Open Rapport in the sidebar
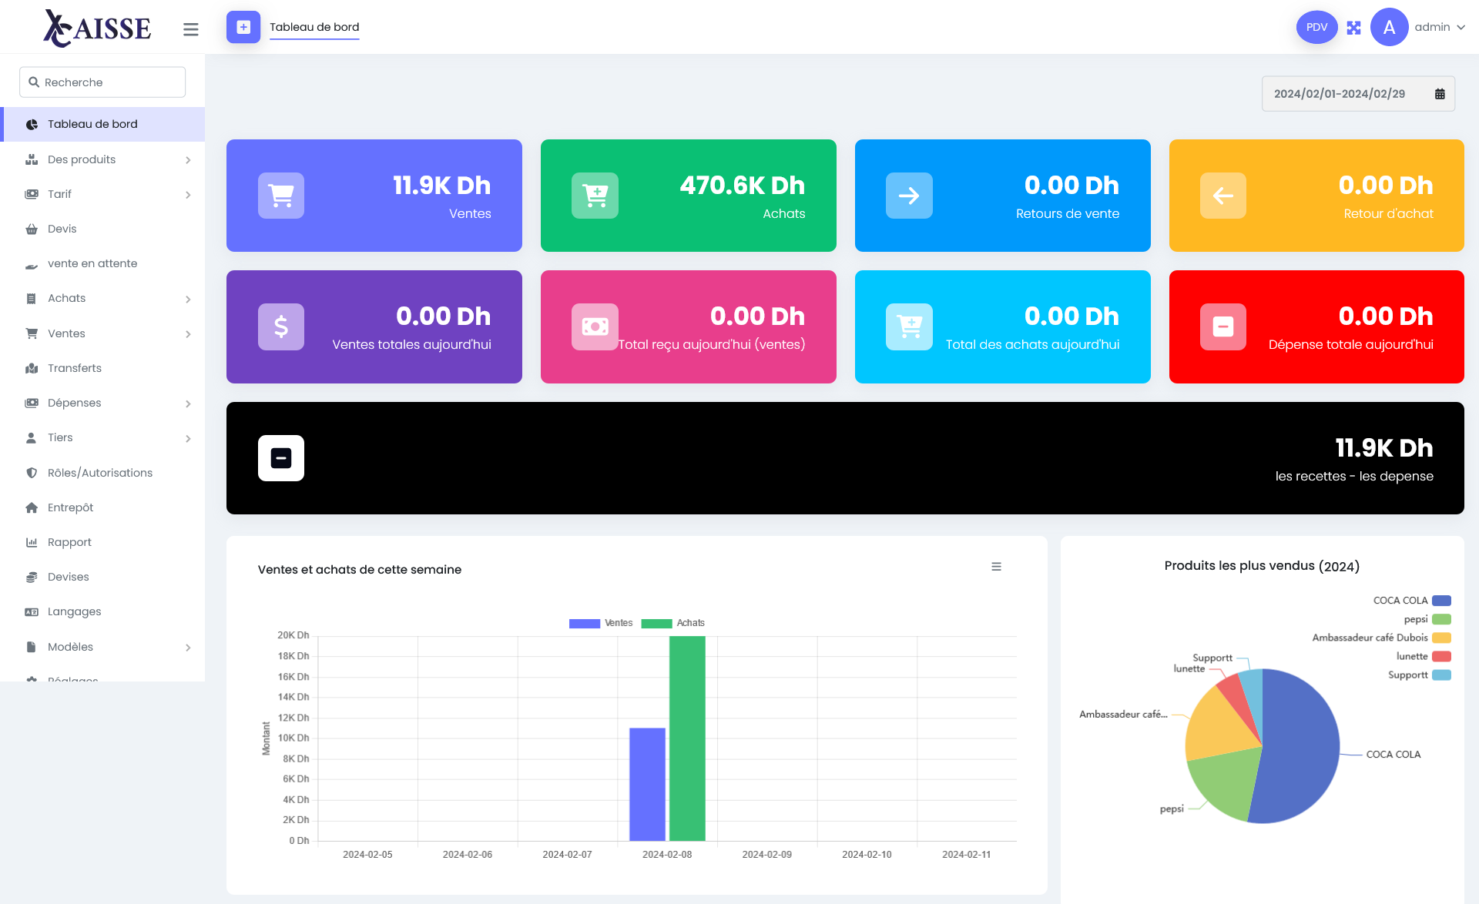The image size is (1479, 904). pos(69,542)
